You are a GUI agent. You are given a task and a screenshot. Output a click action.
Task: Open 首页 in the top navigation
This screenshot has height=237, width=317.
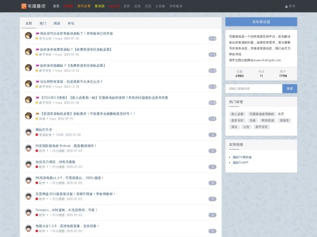(56, 6)
